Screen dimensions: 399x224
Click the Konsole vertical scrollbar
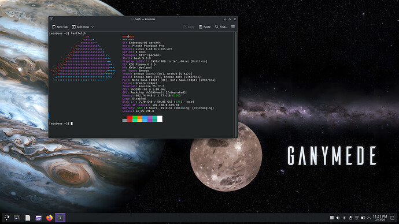tap(235, 84)
